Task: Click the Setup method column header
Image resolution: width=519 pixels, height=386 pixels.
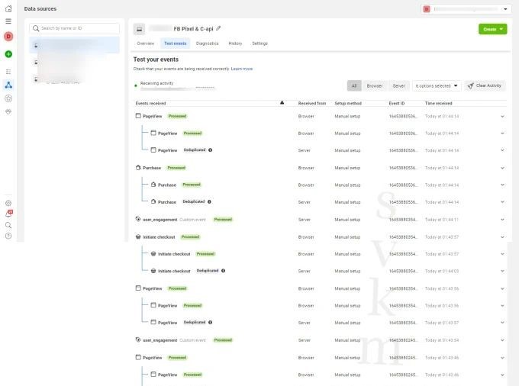Action: (348, 104)
